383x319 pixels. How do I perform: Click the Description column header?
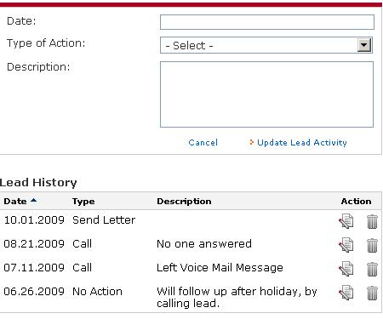(184, 202)
